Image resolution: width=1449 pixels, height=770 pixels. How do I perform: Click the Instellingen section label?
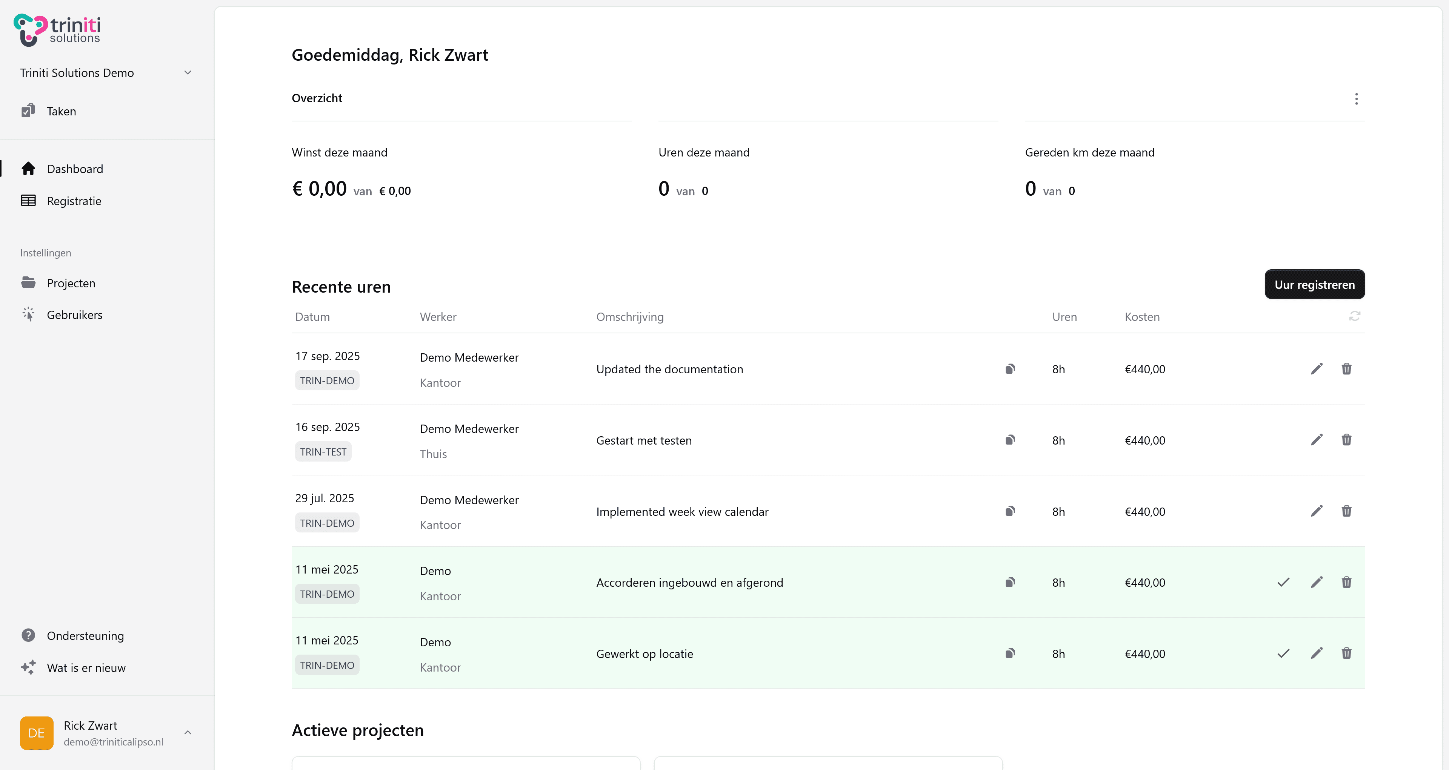pyautogui.click(x=46, y=252)
